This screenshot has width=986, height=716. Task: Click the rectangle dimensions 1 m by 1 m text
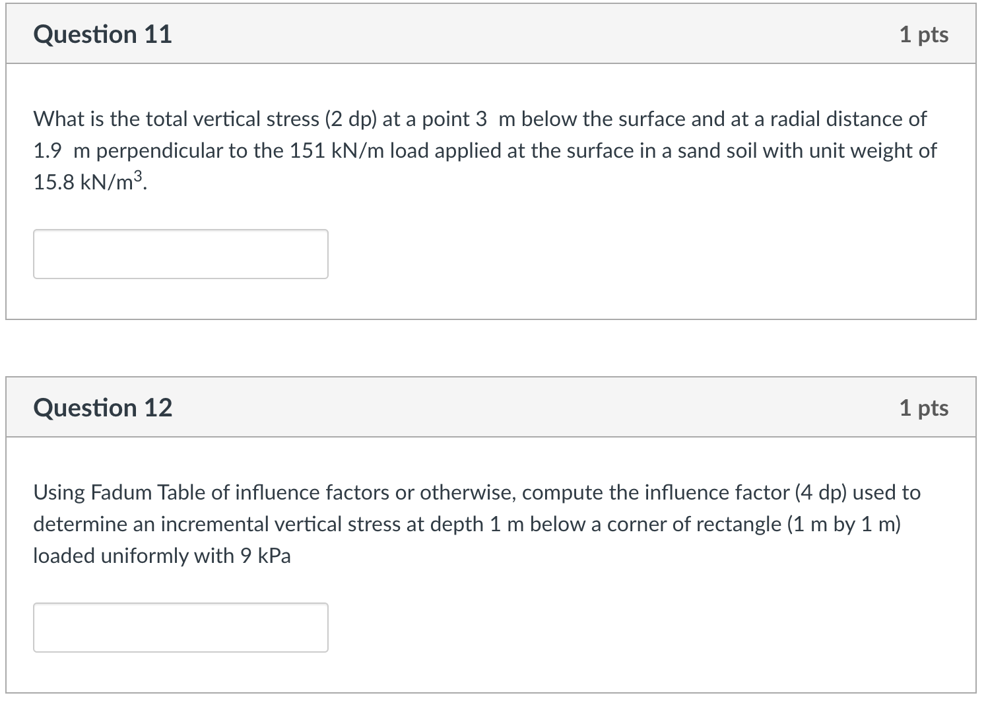pyautogui.click(x=845, y=524)
